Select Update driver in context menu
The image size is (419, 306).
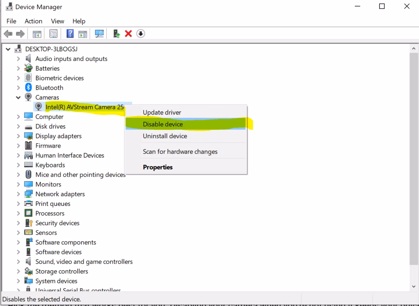coord(162,112)
